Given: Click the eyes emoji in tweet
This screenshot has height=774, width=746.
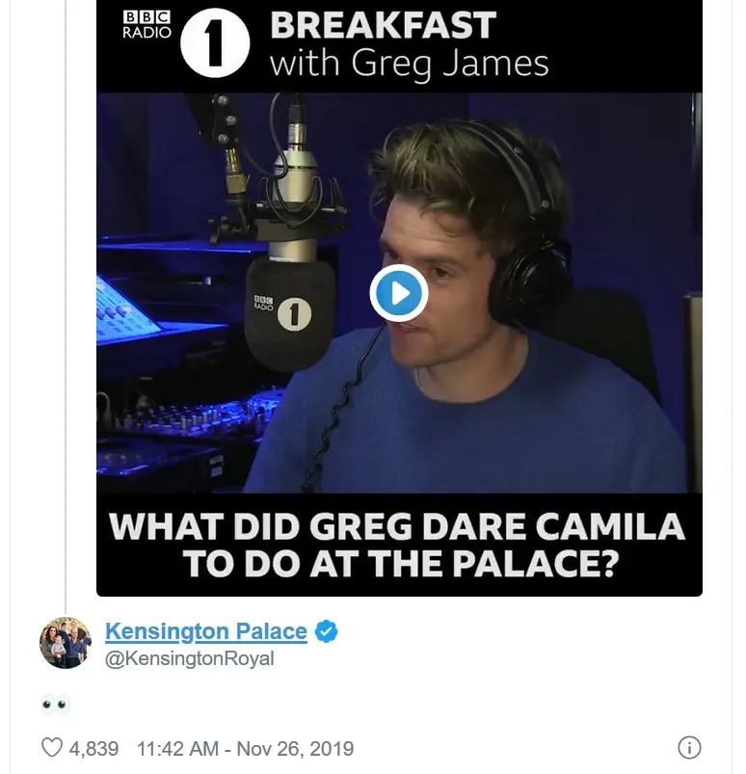Looking at the screenshot, I should click(55, 705).
